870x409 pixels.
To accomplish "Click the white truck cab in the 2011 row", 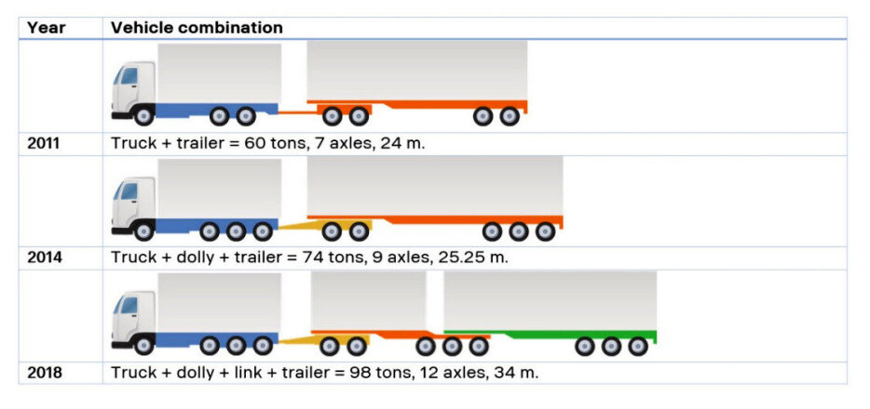I will tap(129, 86).
